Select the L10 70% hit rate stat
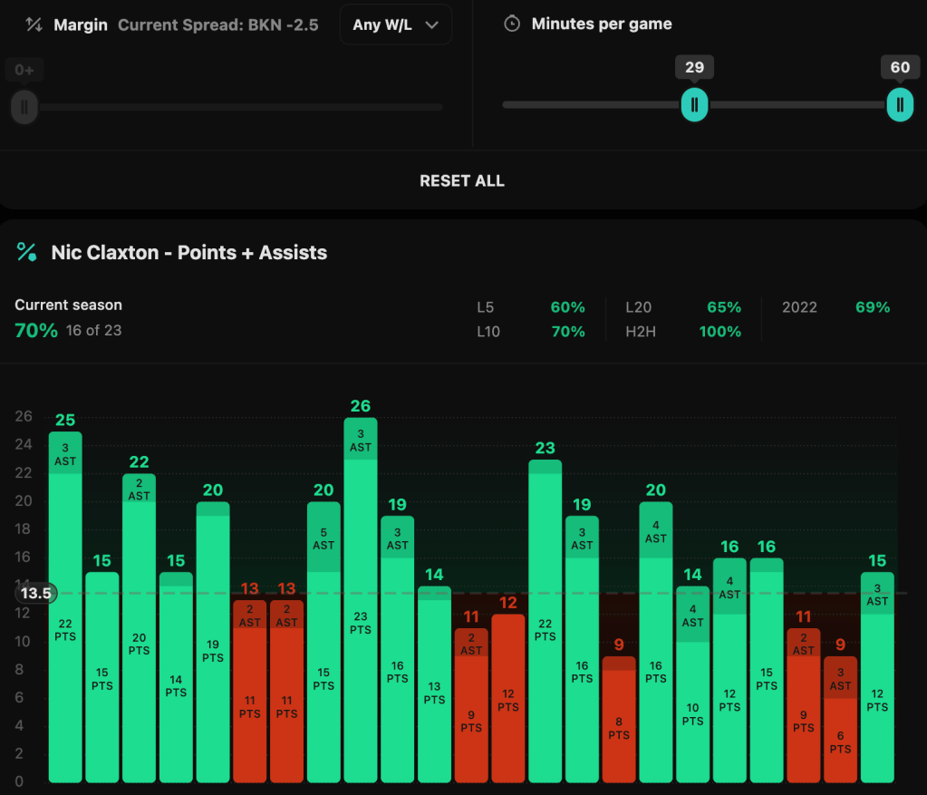The height and width of the screenshot is (795, 927). (530, 332)
